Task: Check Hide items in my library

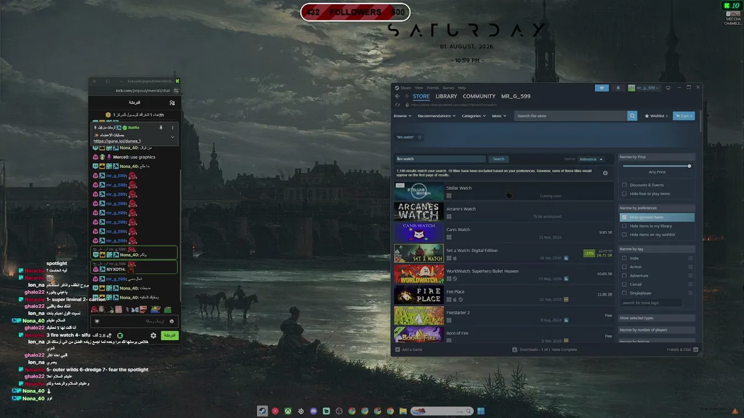Action: 624,226
